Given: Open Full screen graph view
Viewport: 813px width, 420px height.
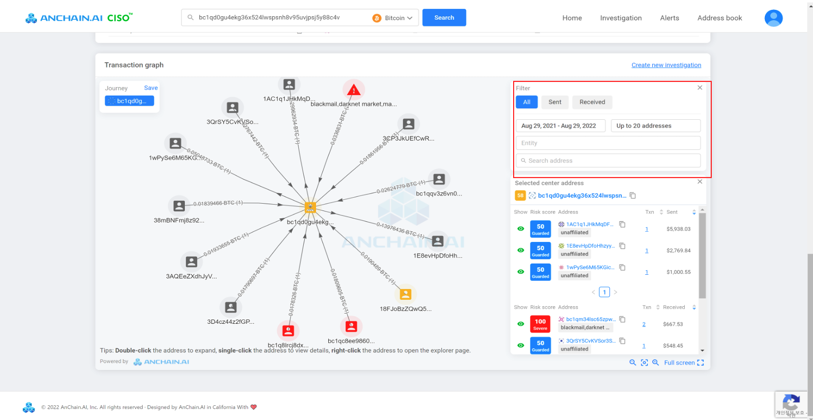Looking at the screenshot, I should pos(684,363).
